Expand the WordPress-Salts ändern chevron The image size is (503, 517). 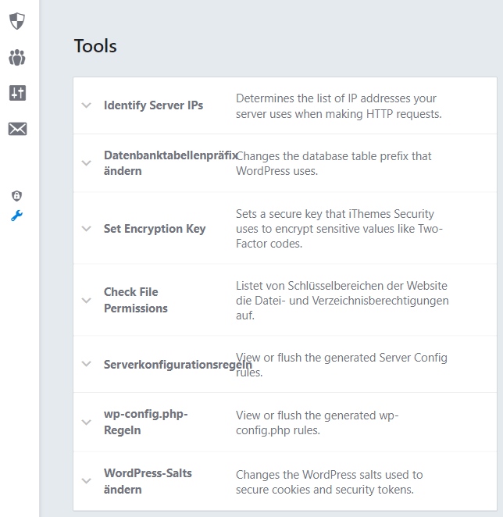point(87,481)
